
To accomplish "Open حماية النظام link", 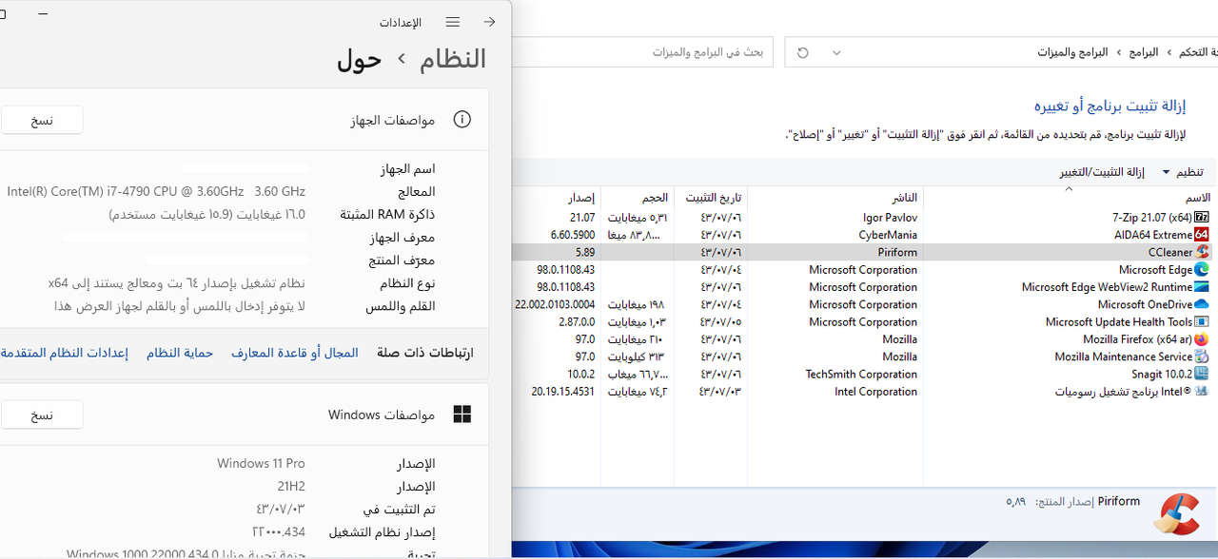I will (180, 353).
